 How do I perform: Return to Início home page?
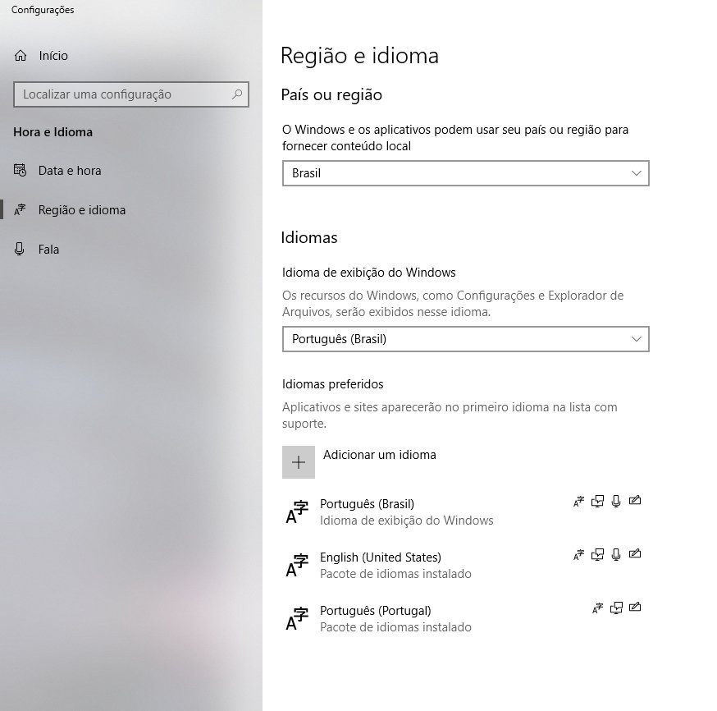[x=53, y=56]
